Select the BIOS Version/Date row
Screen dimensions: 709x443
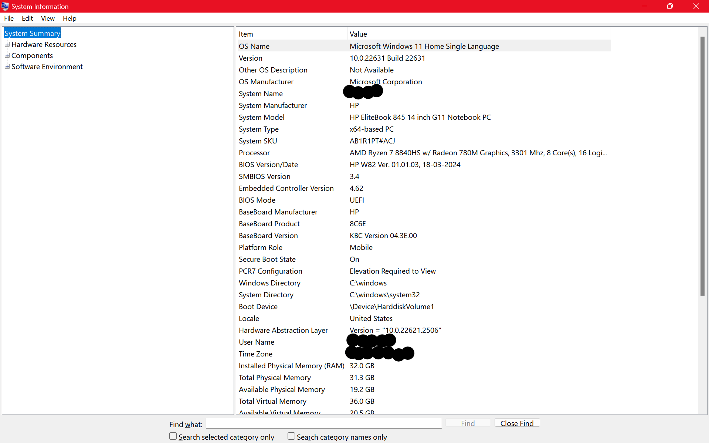pyautogui.click(x=424, y=165)
